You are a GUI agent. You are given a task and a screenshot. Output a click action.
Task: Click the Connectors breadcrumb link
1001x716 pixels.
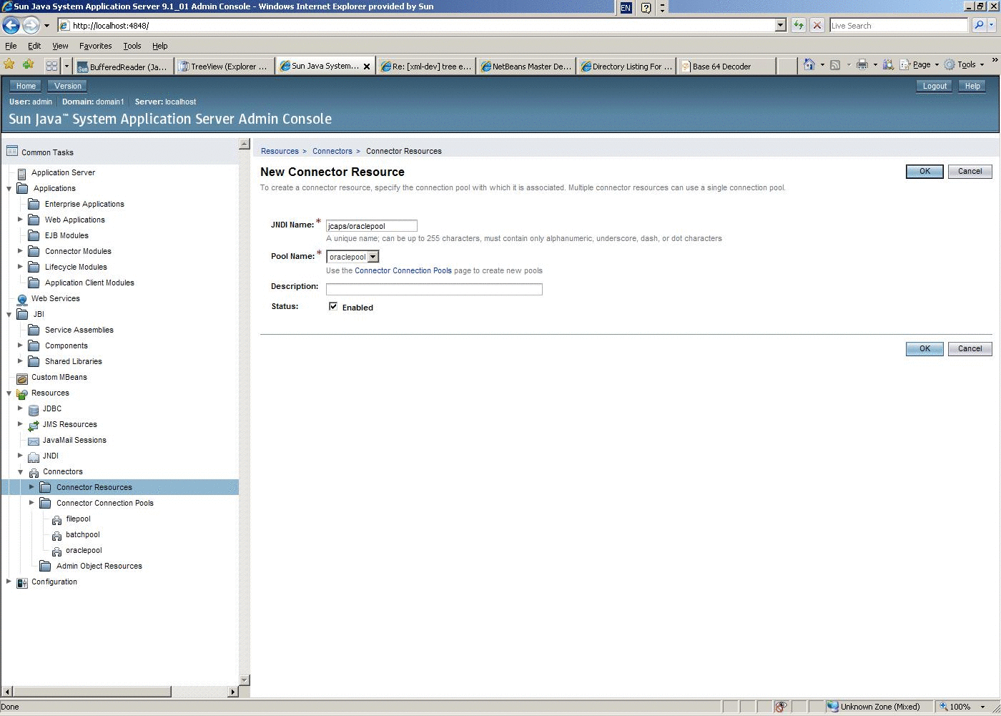coord(332,151)
